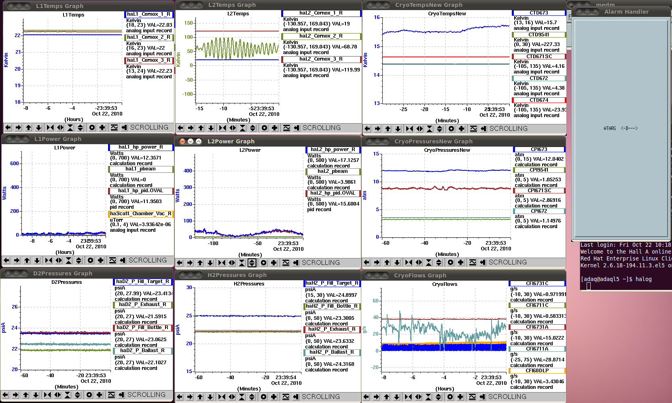
Task: Auto-scale circle icon in L1Power toolbar
Action: coord(91,260)
